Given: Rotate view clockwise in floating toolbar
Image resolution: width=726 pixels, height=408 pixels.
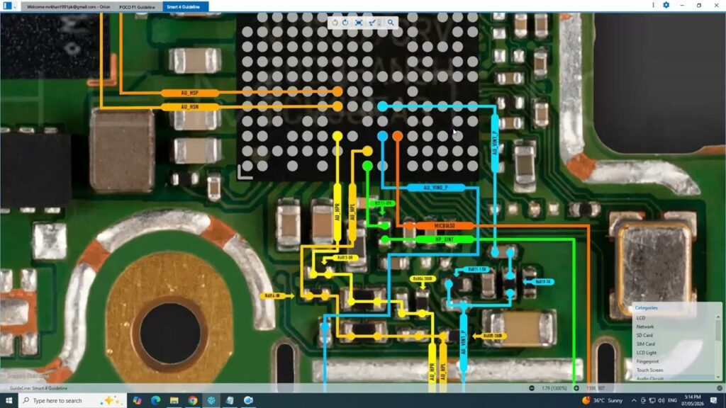Looking at the screenshot, I should [x=345, y=22].
